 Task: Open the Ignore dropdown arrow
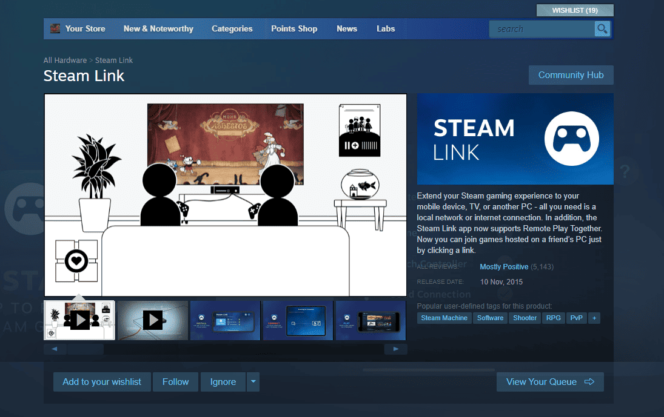(253, 382)
